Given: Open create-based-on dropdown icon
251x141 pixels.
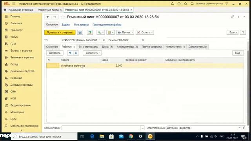Looking at the screenshot, I should [101, 33].
